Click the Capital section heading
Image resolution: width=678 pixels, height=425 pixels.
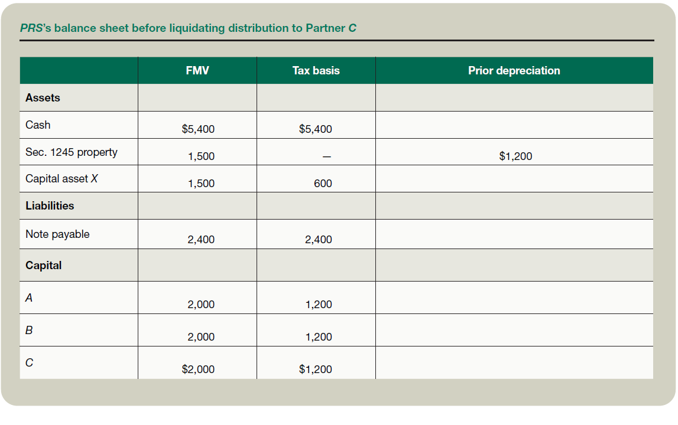coord(43,266)
